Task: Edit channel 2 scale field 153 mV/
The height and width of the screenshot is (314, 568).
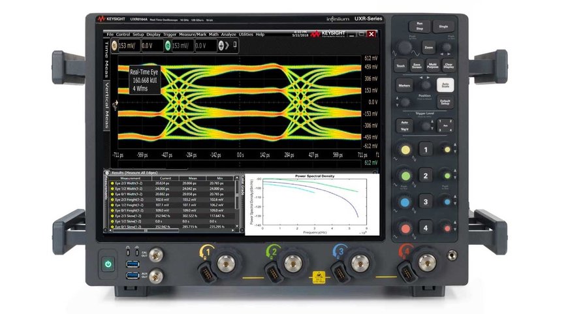Action: click(183, 46)
